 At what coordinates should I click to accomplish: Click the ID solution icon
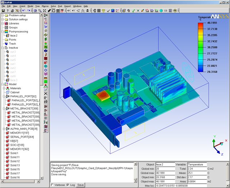pos(166,10)
